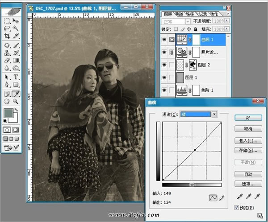Hide the Photo Filter layer eye

pos(164,52)
